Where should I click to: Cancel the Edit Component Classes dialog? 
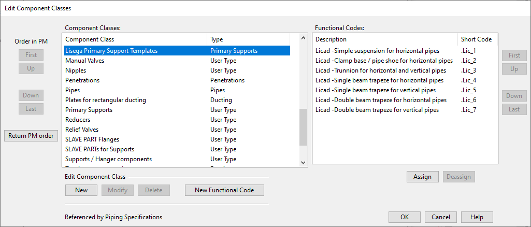coord(440,217)
